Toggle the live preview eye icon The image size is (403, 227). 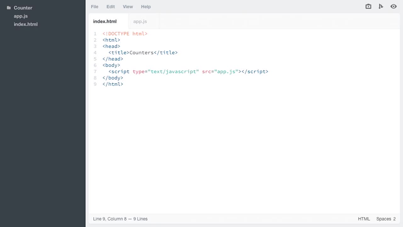pos(394,6)
